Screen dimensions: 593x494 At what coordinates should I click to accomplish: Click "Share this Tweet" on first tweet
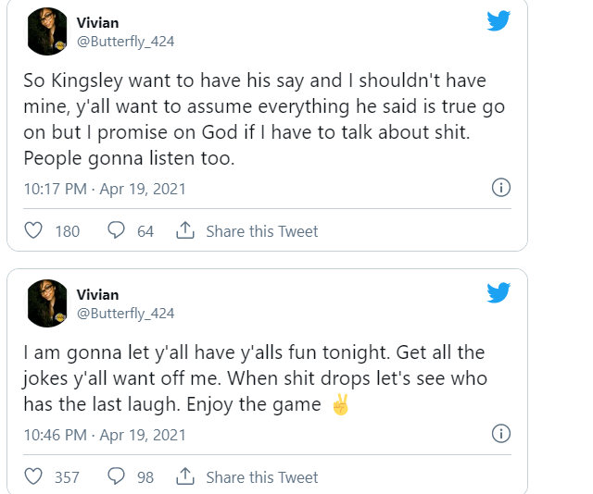261,231
